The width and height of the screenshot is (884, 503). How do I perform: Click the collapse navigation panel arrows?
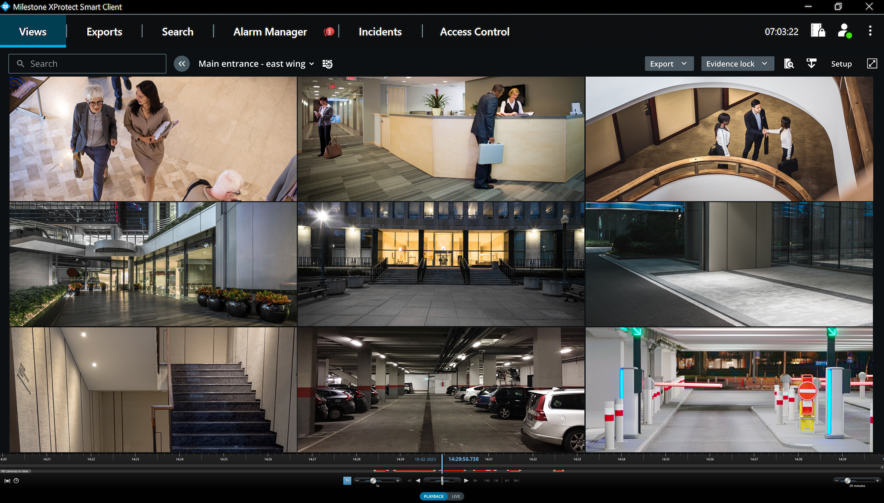[181, 63]
